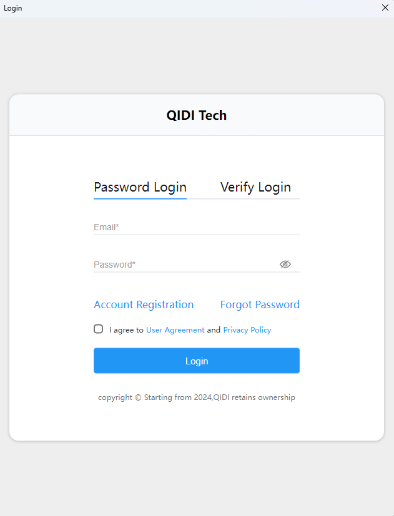Select the Password Login tab
This screenshot has height=516, width=394.
(x=140, y=187)
